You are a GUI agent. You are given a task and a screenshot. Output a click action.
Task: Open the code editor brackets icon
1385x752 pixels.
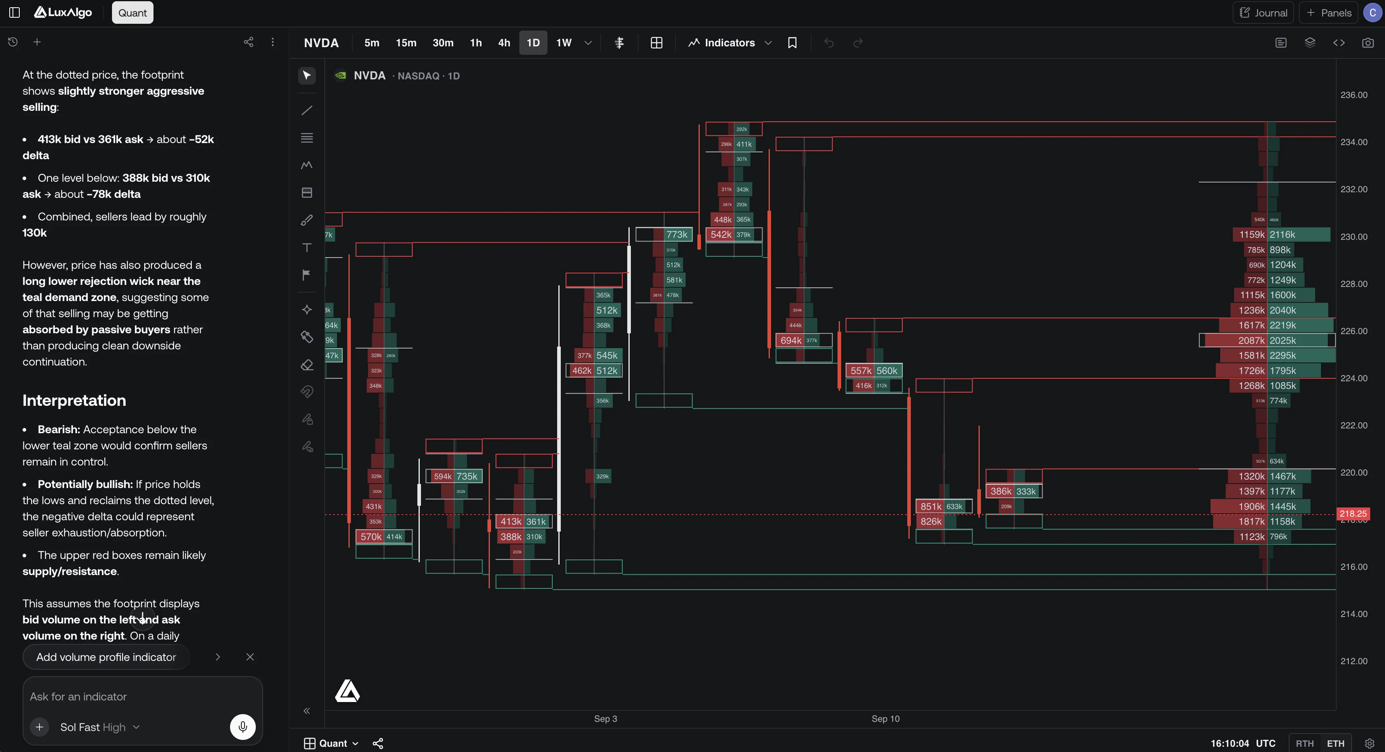(1339, 42)
